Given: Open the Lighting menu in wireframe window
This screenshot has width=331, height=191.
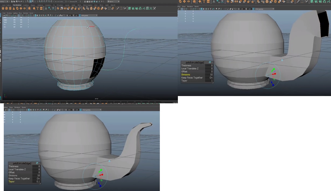Looking at the screenshot, I should pos(15,13).
